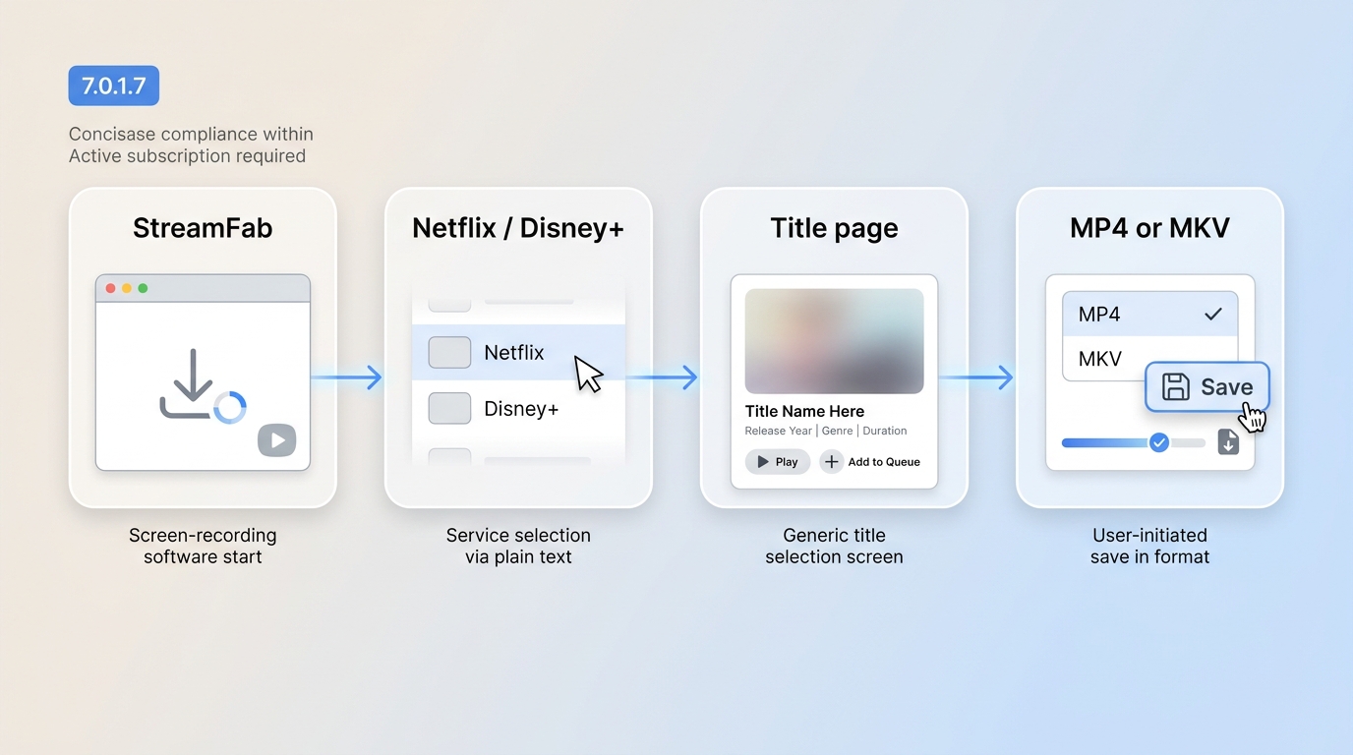
Task: Click the green maximize dot in StreamFab window
Action: tap(143, 288)
